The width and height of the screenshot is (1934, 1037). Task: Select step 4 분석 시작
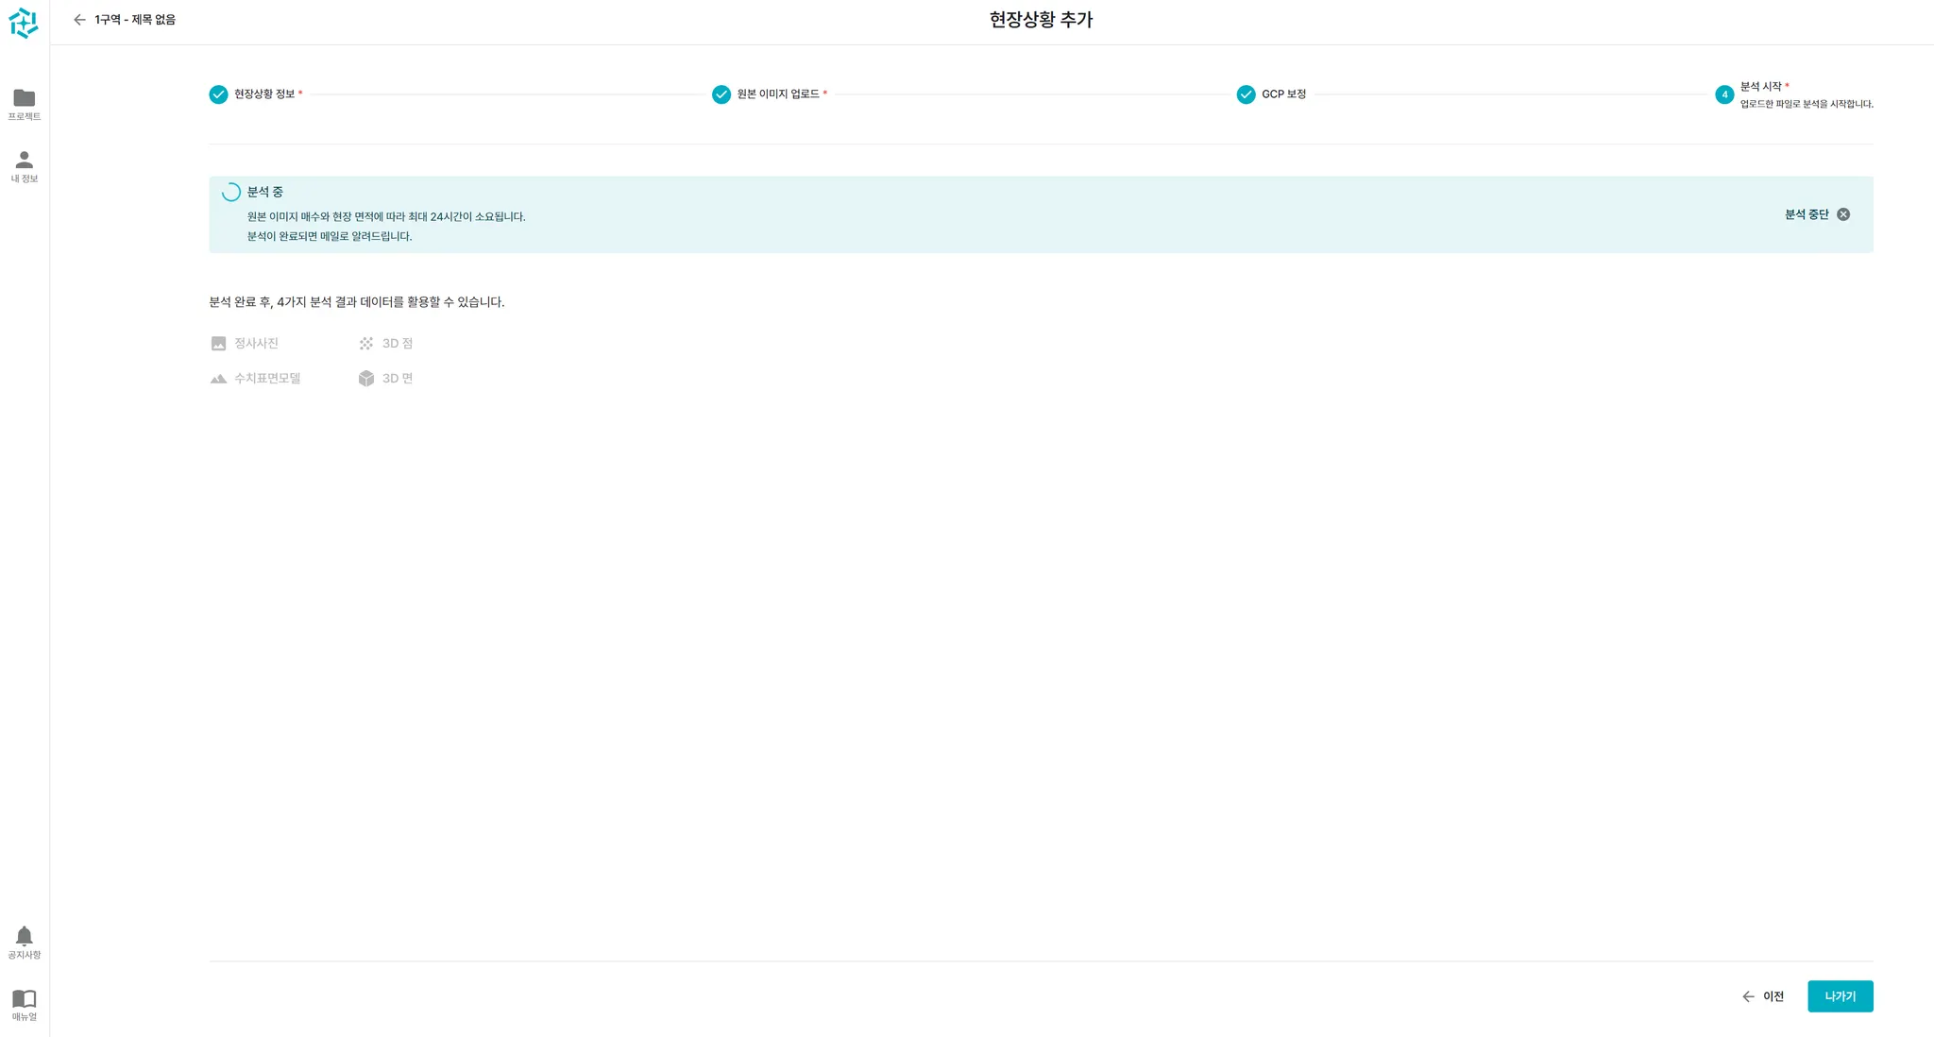[1724, 94]
